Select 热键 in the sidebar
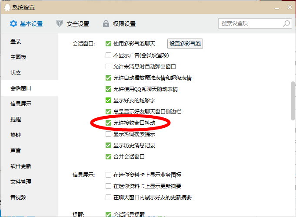This screenshot has height=217, width=296. pos(30,135)
